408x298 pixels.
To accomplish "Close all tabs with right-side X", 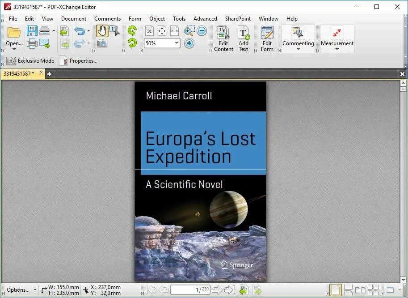I will click(x=402, y=74).
